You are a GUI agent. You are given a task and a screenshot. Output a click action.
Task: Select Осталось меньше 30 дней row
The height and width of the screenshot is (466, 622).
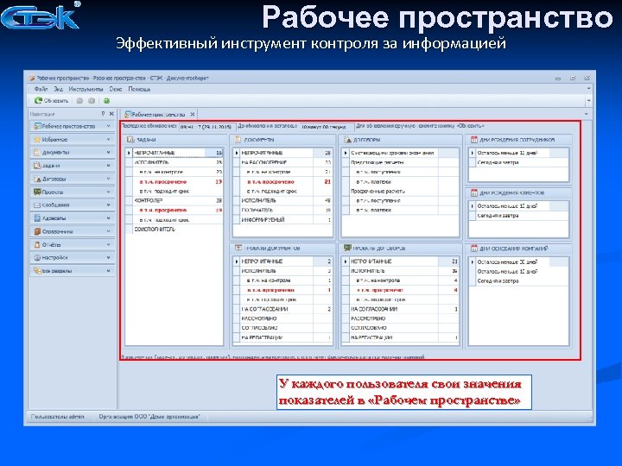[x=519, y=262]
